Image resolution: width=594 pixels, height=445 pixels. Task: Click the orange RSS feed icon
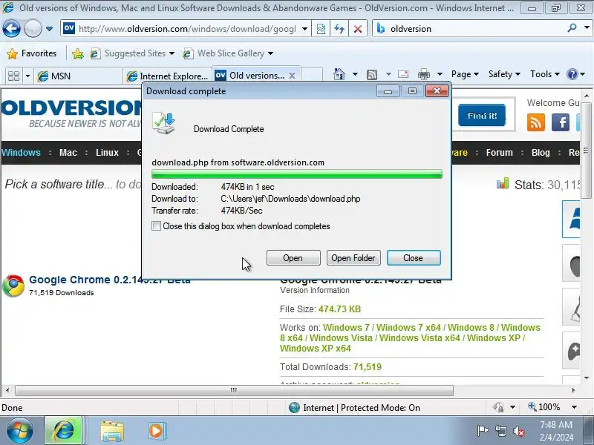tap(535, 122)
